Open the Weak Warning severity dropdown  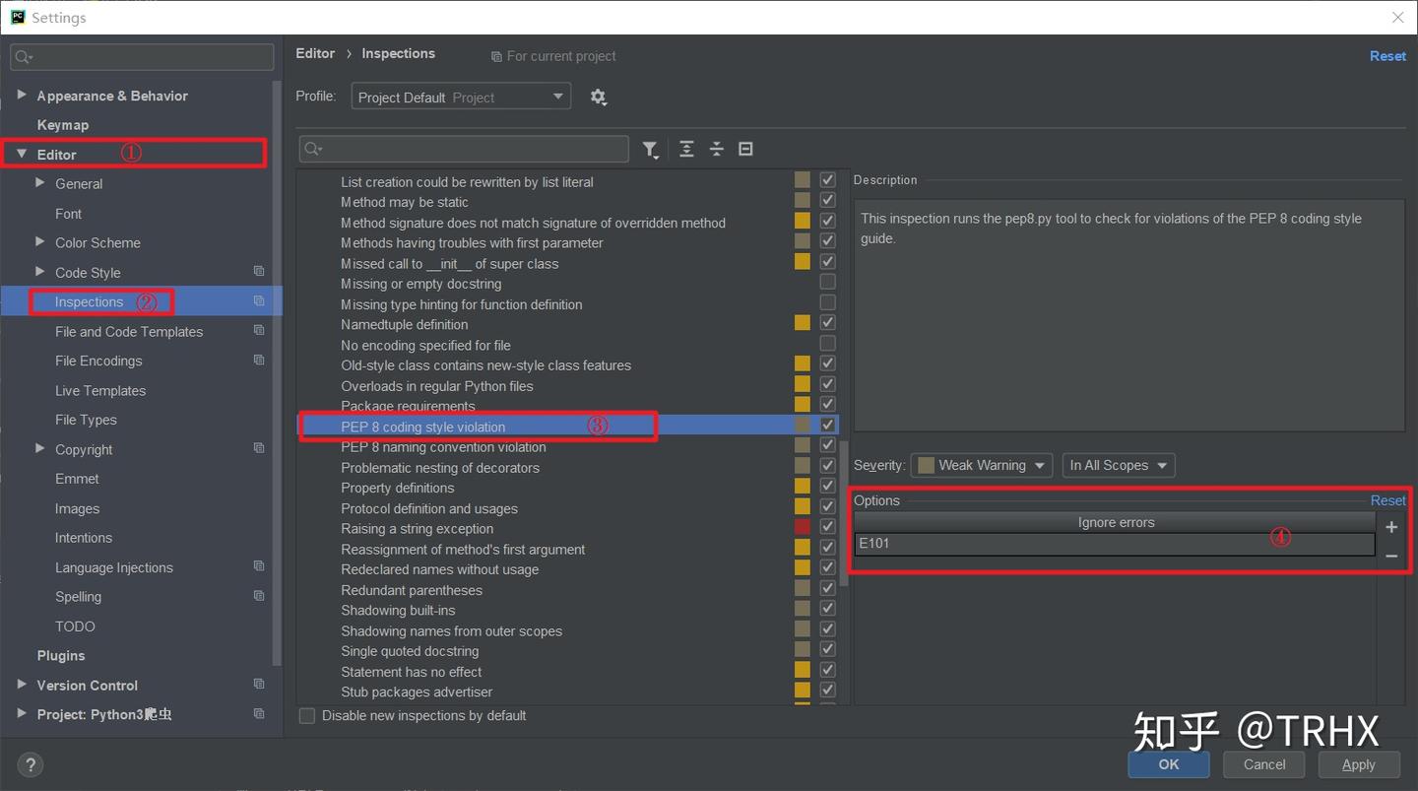point(982,465)
